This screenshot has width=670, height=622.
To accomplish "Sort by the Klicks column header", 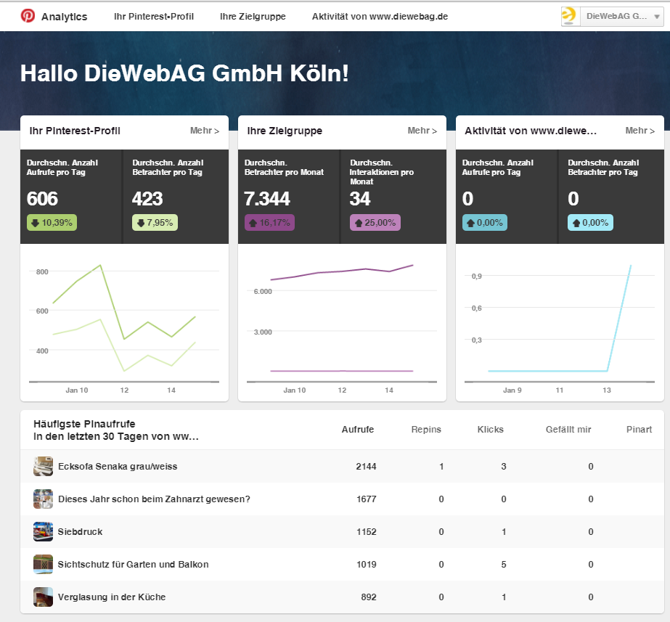I will click(491, 430).
